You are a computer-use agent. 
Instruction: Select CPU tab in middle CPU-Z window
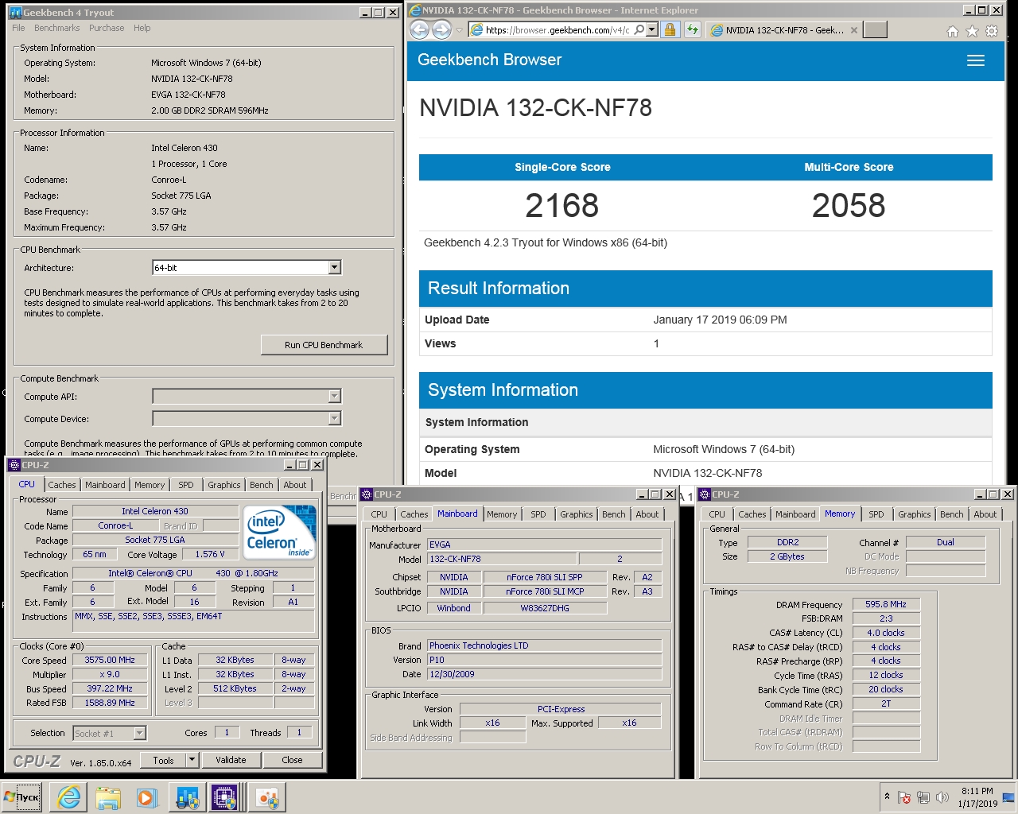(x=379, y=514)
